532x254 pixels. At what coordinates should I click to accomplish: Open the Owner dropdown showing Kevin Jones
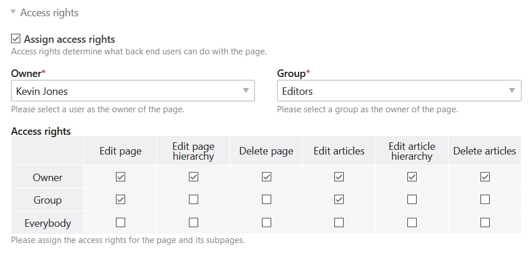(x=133, y=91)
